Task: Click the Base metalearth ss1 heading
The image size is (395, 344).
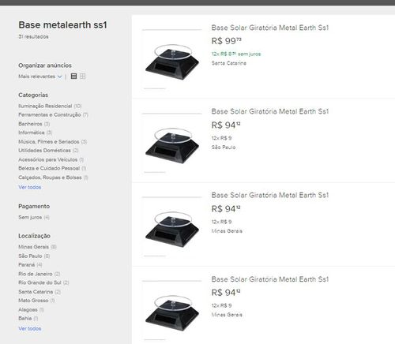Action: (x=62, y=25)
